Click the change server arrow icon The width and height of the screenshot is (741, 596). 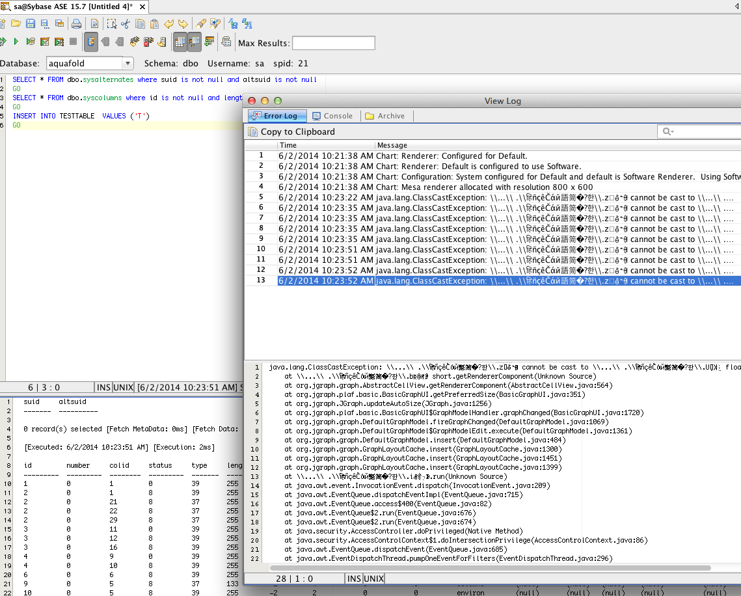(162, 42)
